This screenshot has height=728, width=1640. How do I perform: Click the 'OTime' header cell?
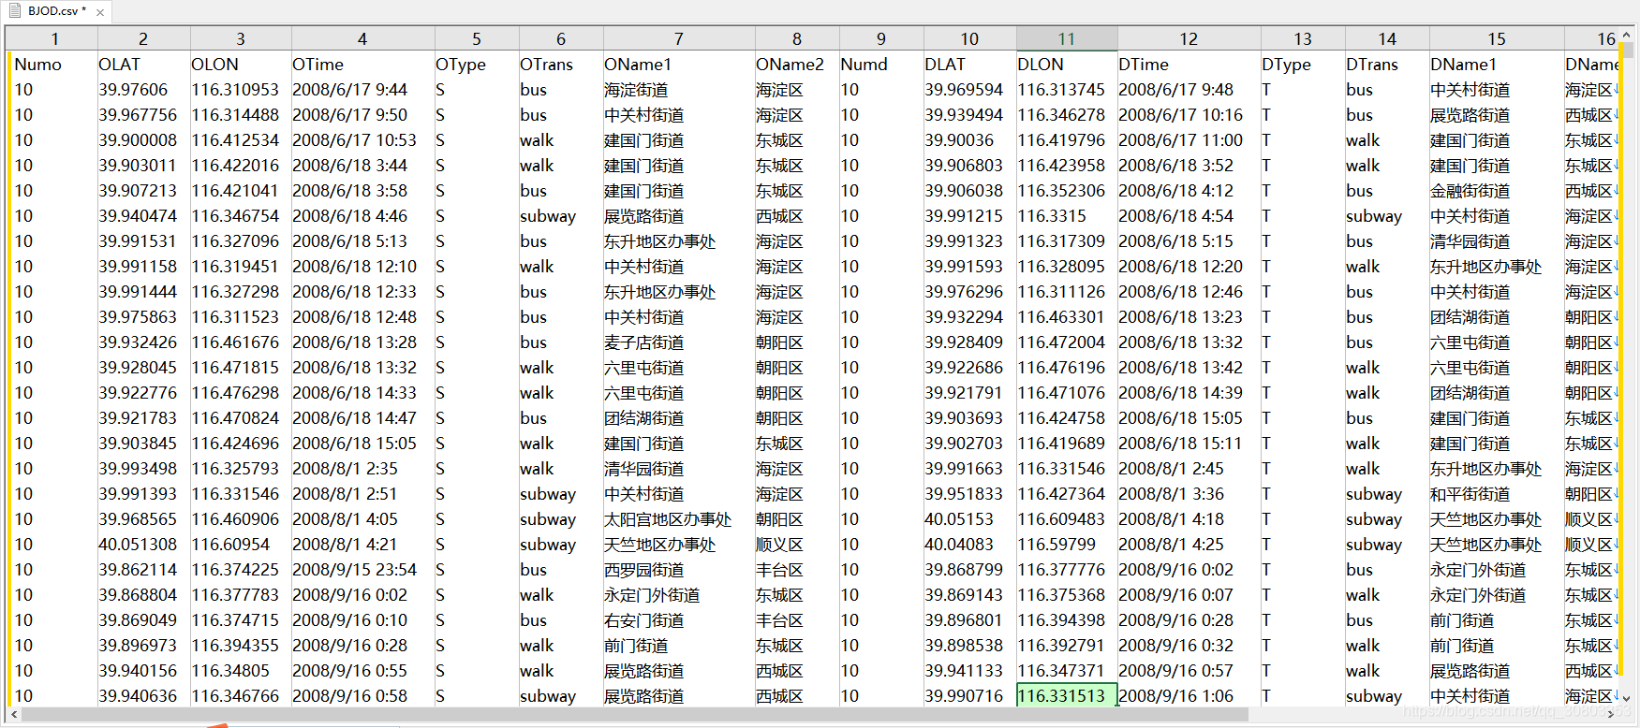point(362,65)
